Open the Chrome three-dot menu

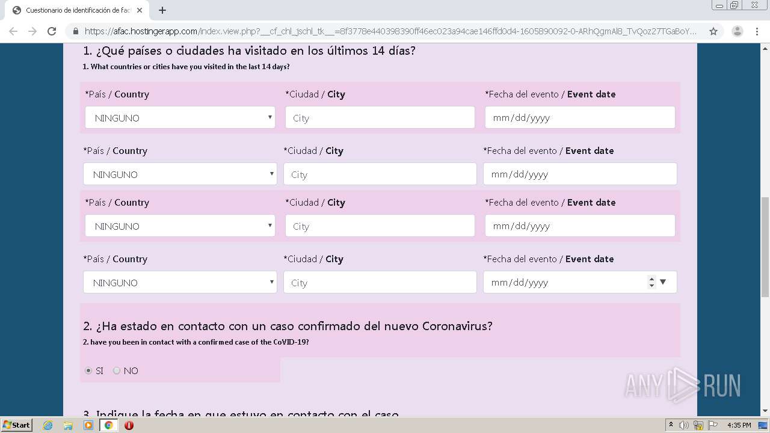(x=757, y=31)
